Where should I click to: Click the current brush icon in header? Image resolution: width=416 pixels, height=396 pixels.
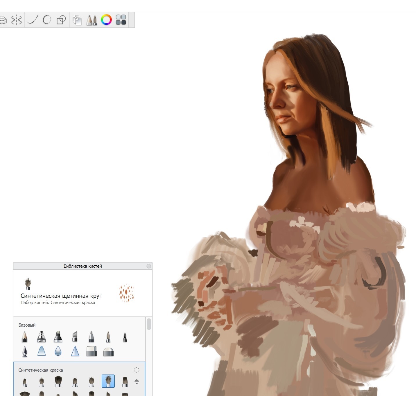pyautogui.click(x=28, y=284)
